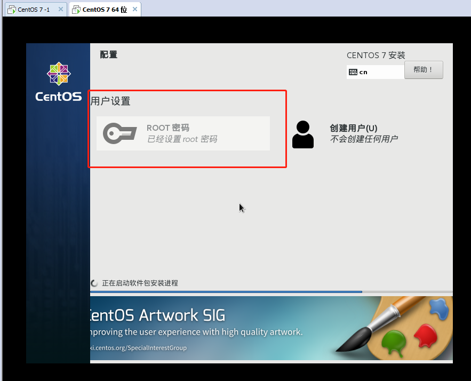Click the CentOS Artwork SIG banner
This screenshot has height=381, width=471.
[272, 328]
